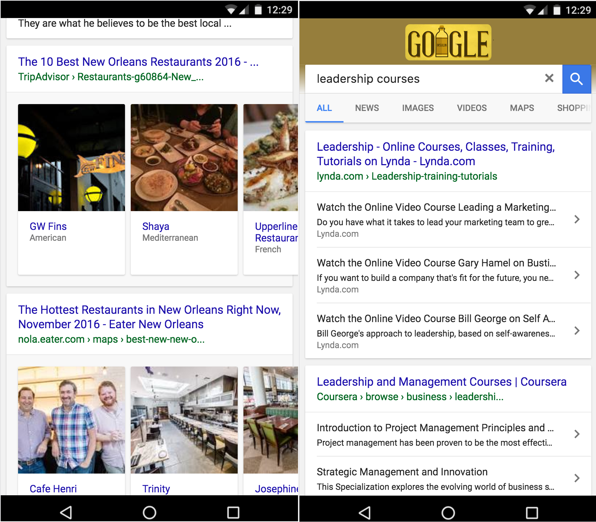Tap the 'best local' snippet text
This screenshot has width=596, height=522.
(125, 23)
